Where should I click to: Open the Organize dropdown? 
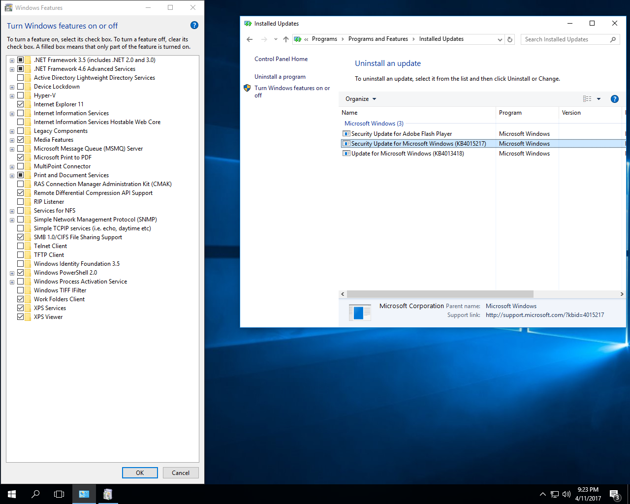(361, 99)
